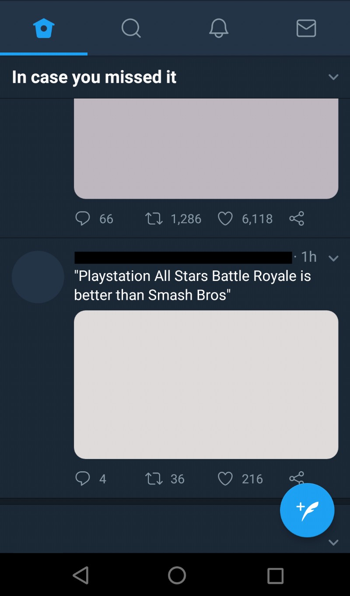Like the tweet showing 6,118 likes
This screenshot has width=350, height=596.
(225, 218)
